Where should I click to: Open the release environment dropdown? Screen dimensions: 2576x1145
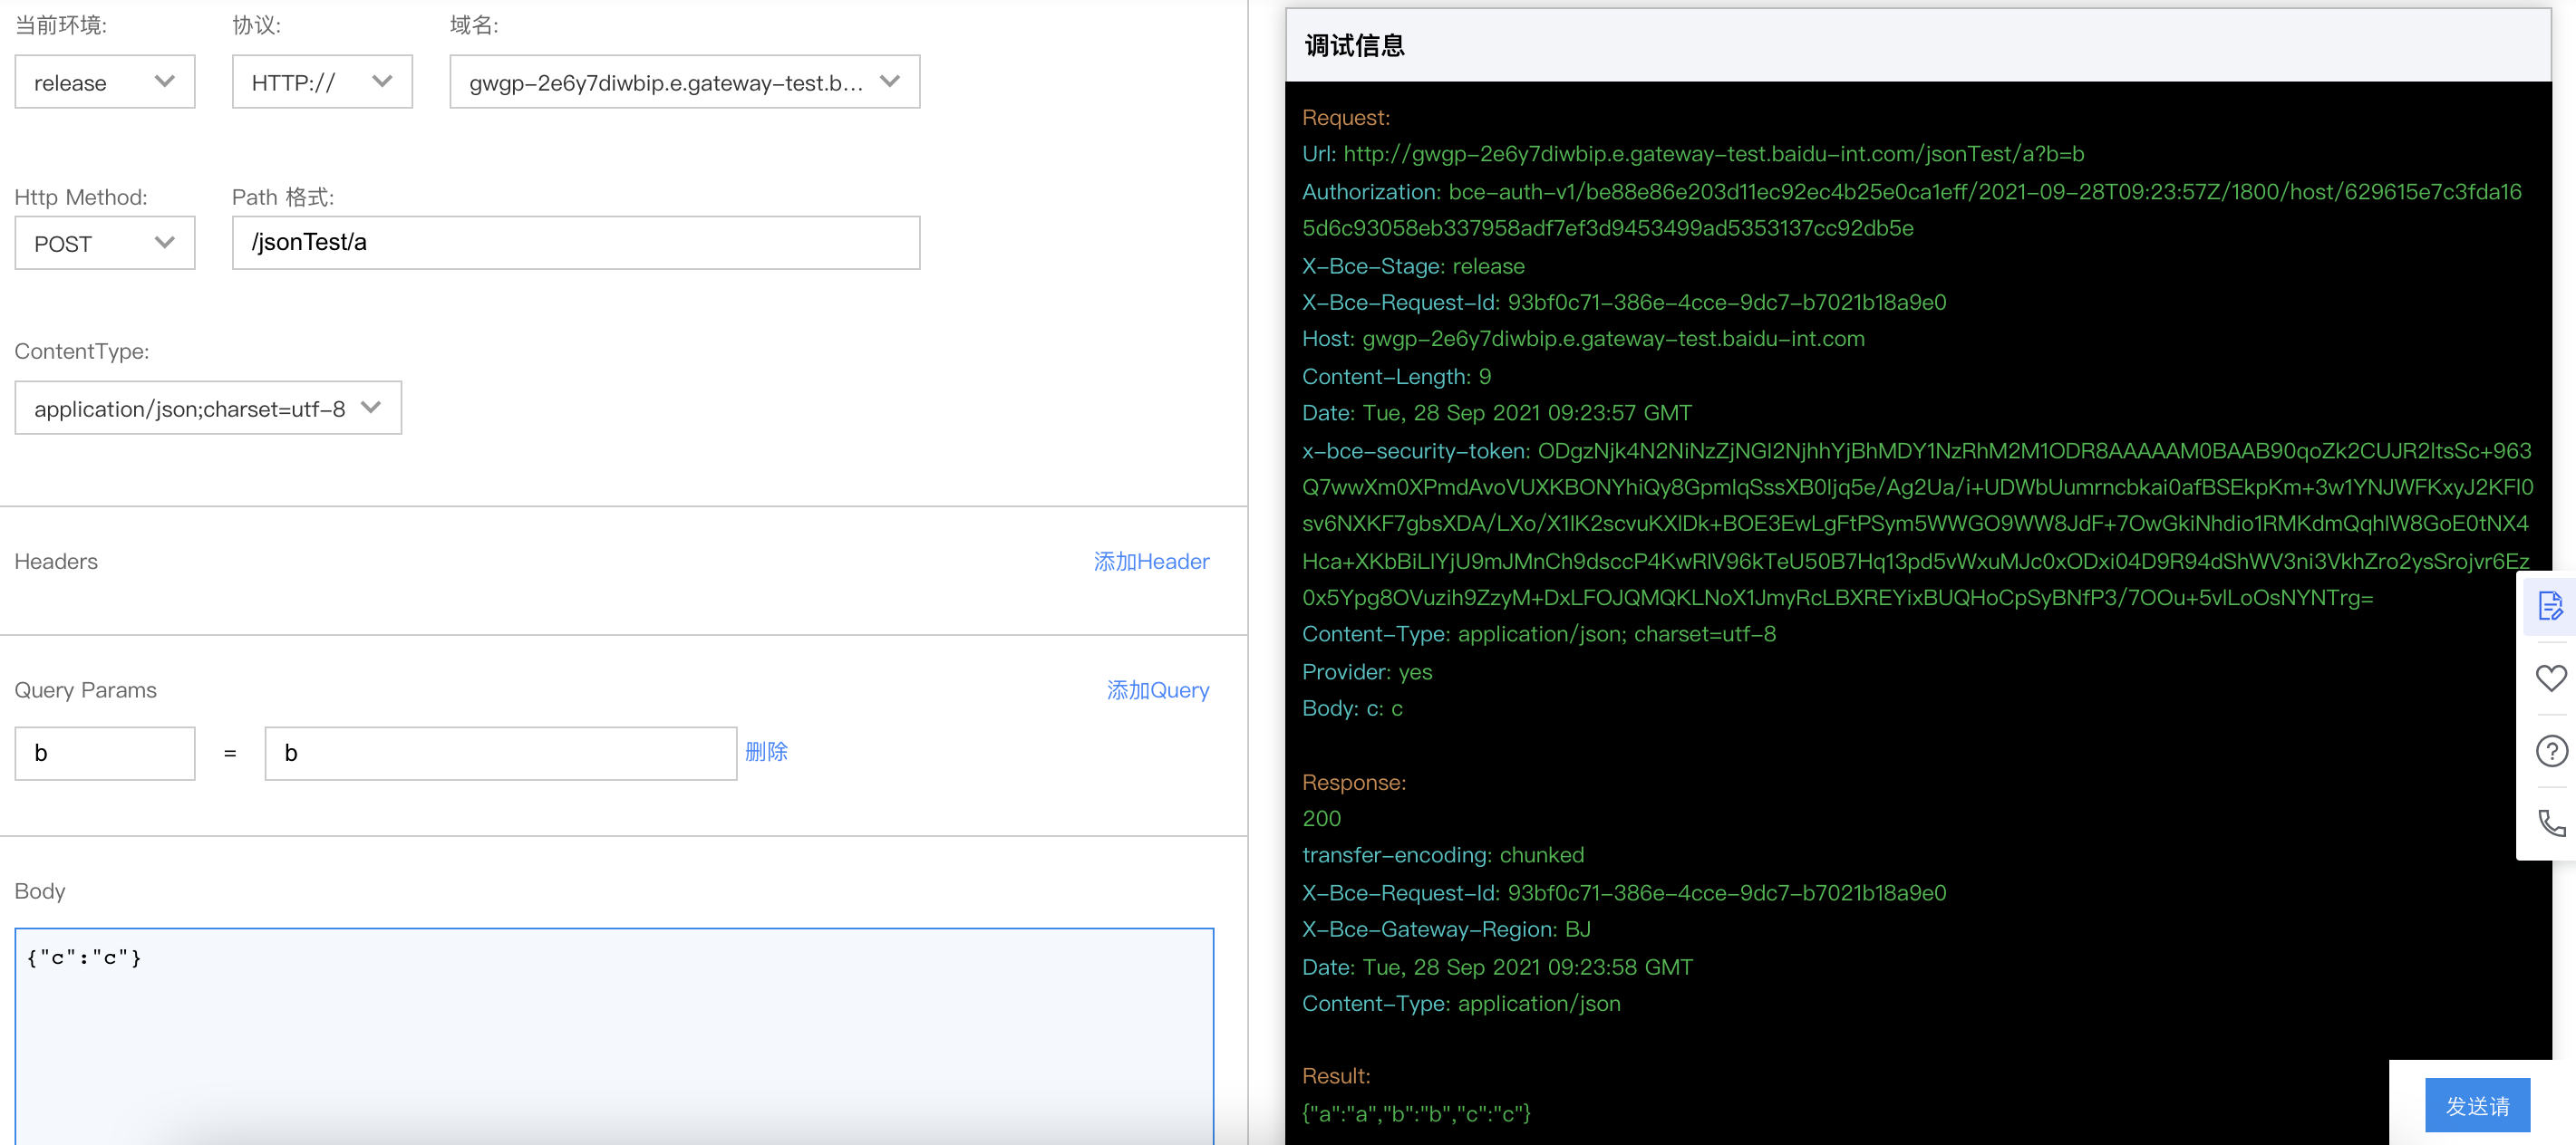tap(104, 82)
